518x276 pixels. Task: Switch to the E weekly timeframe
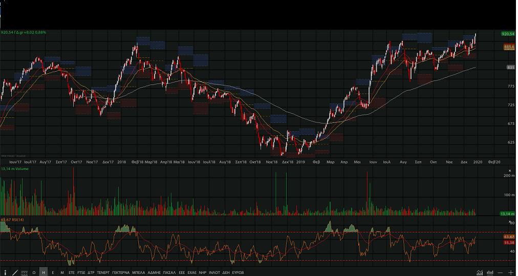(53, 272)
